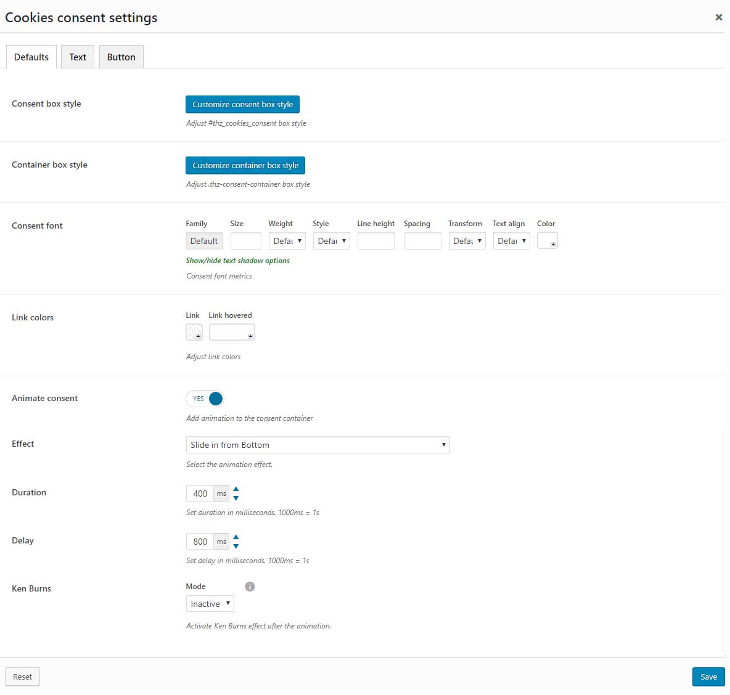Click the Ken Burns mode info icon
The height and width of the screenshot is (695, 730).
[250, 586]
